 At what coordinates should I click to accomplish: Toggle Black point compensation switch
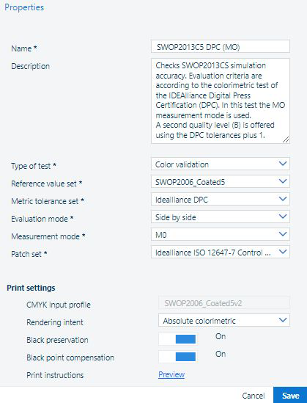pos(178,357)
